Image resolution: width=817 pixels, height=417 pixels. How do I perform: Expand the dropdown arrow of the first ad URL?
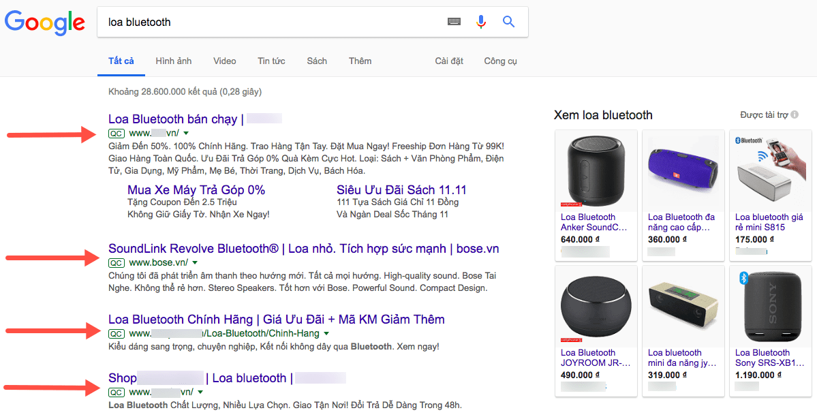[186, 134]
